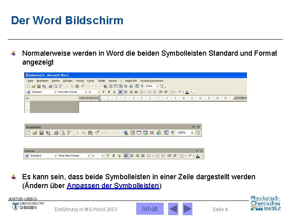Click Spelling check icon in floating Standard toolbar
The width and height of the screenshot is (291, 218).
click(69, 133)
